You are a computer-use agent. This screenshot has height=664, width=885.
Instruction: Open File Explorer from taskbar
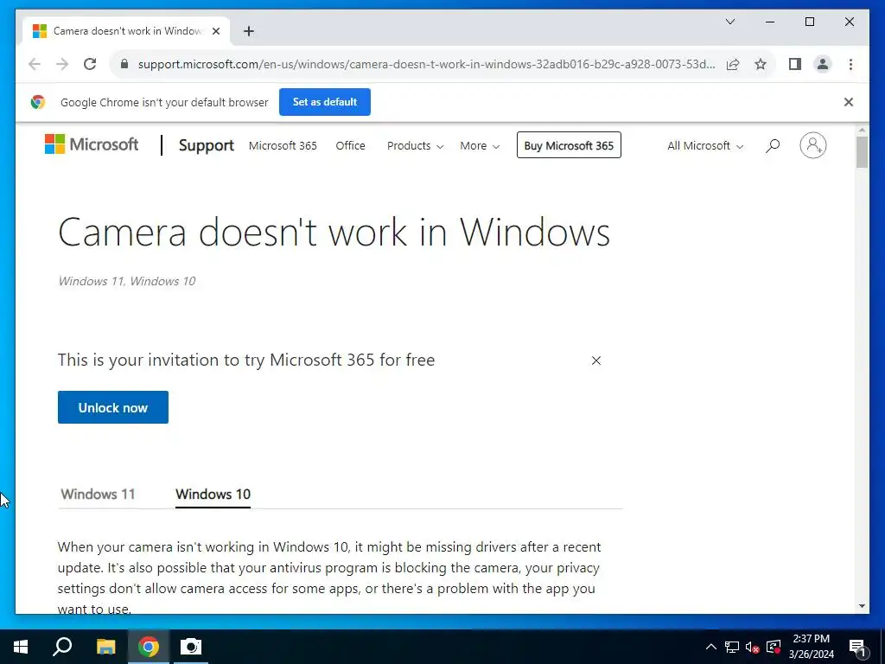click(x=105, y=647)
